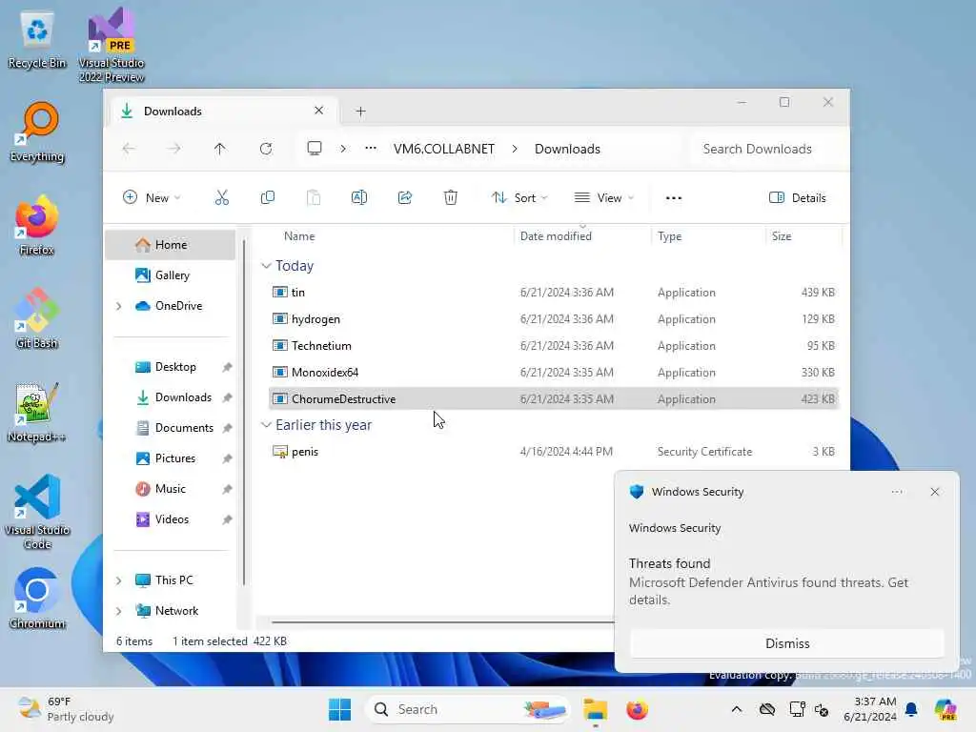
Task: Toggle the Details pane
Action: coord(798,198)
